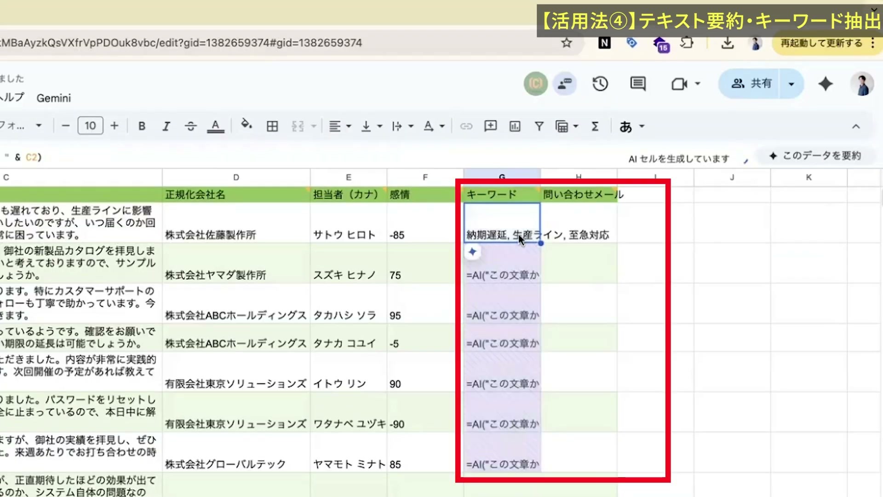
Task: Expand the camera call dropdown arrow
Action: 697,84
